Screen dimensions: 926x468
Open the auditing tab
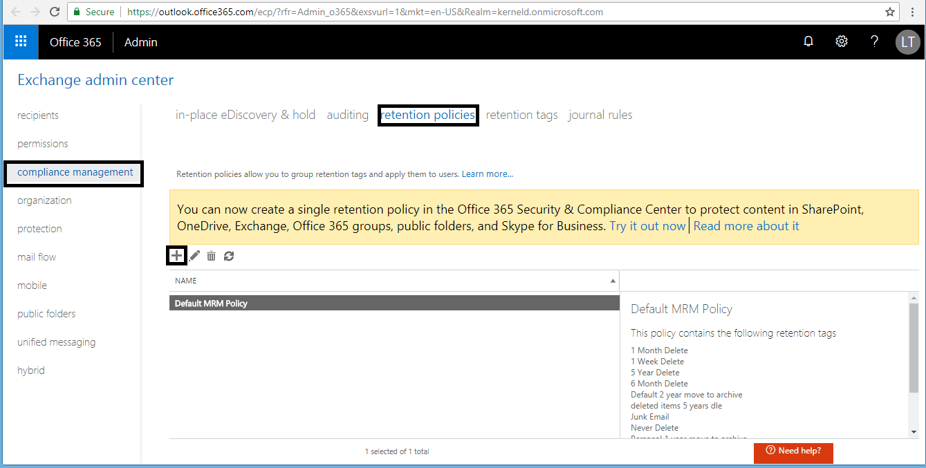coord(348,115)
